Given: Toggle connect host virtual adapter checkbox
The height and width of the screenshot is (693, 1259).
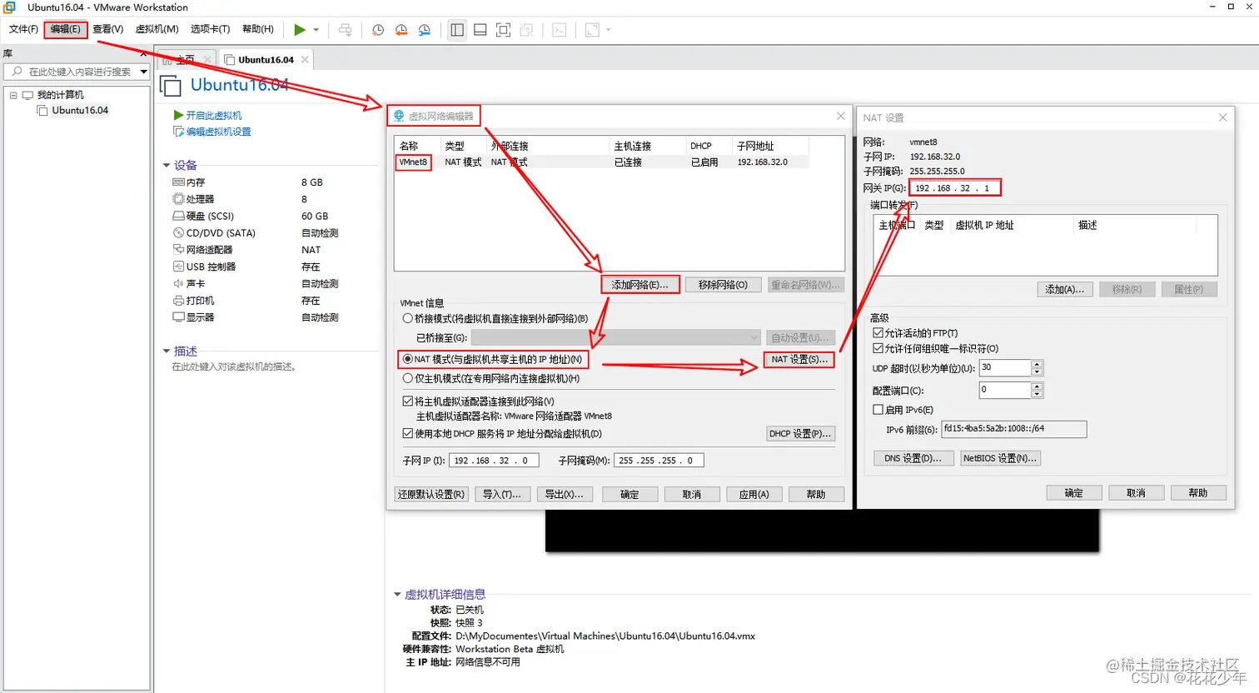Looking at the screenshot, I should [x=407, y=401].
